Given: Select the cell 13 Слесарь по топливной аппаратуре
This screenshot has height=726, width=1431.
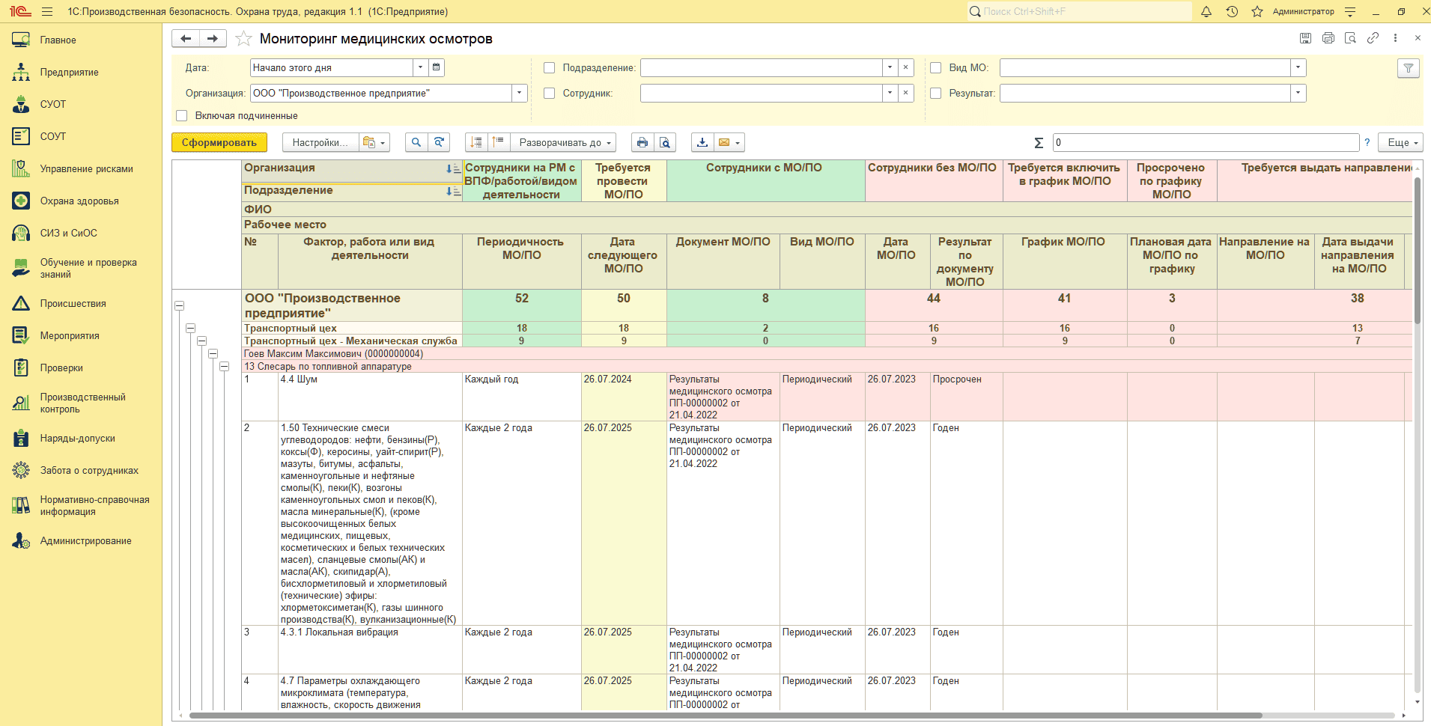Looking at the screenshot, I should tap(327, 366).
